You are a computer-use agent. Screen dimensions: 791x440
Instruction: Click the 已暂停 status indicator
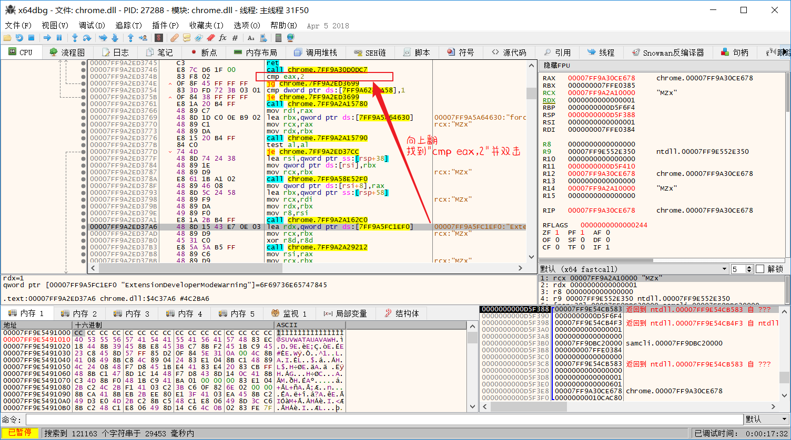click(20, 433)
